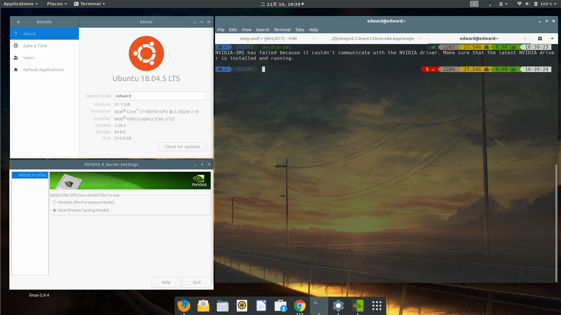Expand the terminal tab list dropdown arrow
Viewport: 561px width, 315px height.
[x=552, y=38]
